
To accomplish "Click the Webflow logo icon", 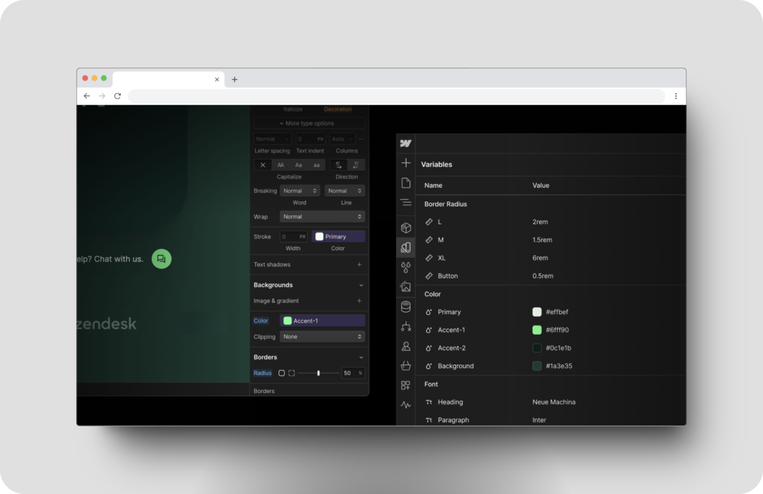I will click(x=406, y=142).
